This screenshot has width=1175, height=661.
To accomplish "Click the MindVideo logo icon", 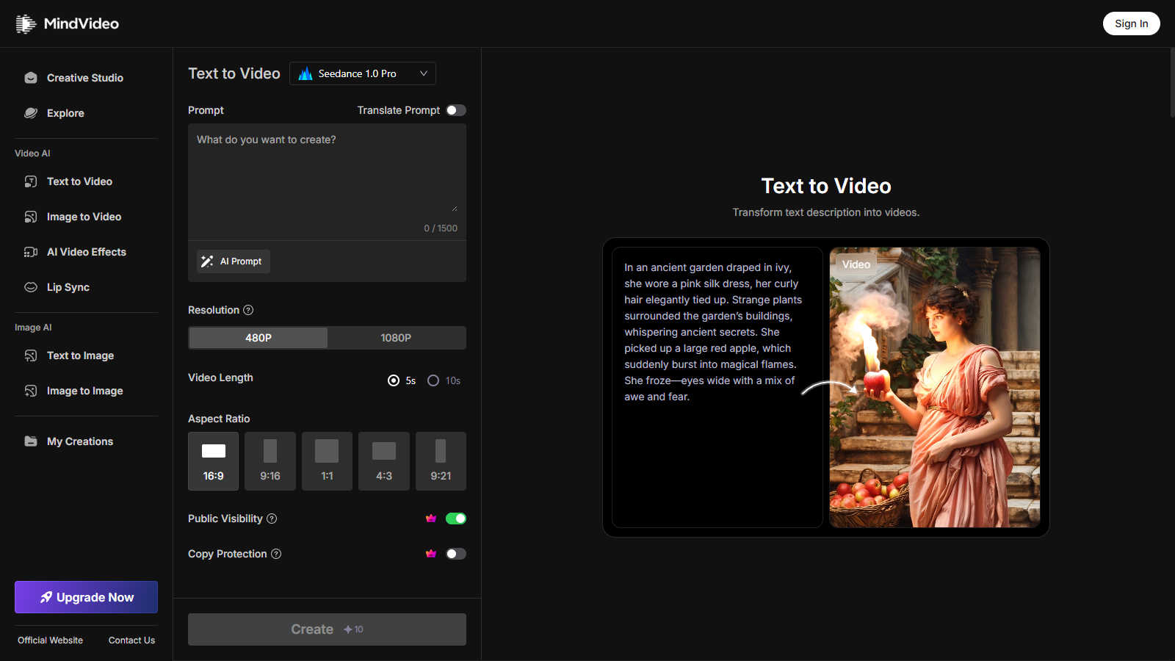I will point(26,24).
